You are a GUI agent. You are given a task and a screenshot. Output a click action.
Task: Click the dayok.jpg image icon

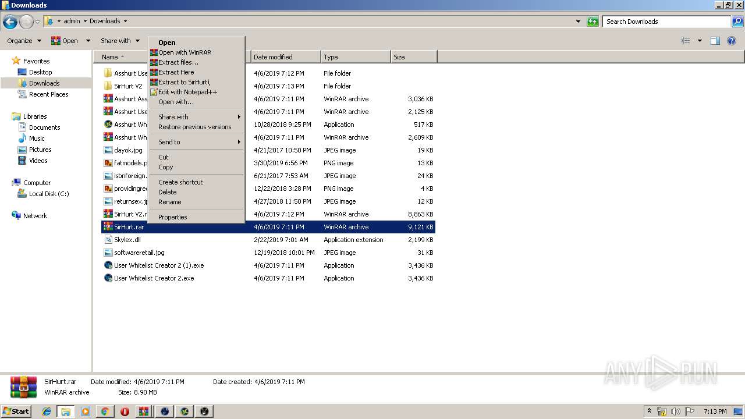point(108,150)
